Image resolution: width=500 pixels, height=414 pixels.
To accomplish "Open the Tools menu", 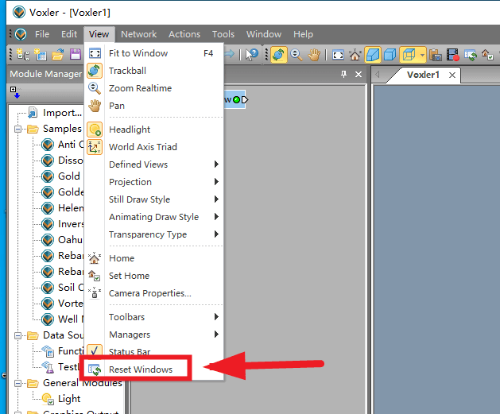I will coord(223,34).
